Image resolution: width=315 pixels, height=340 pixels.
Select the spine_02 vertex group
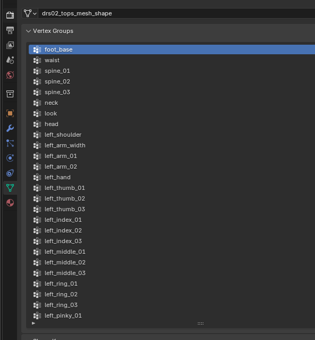pos(172,81)
